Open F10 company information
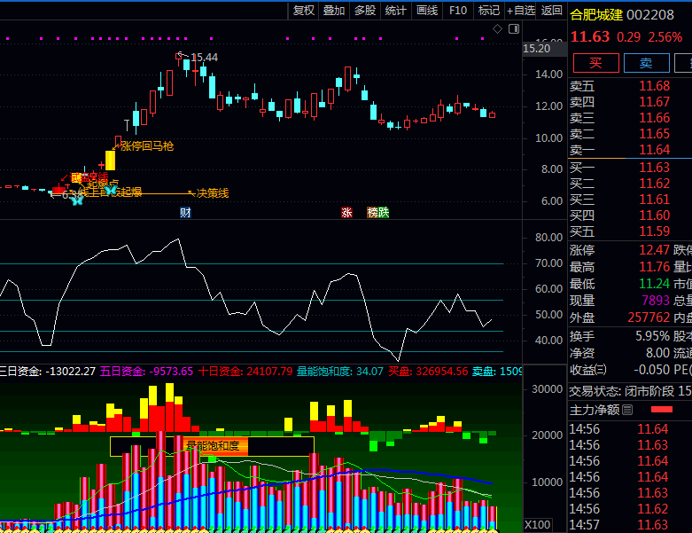This screenshot has width=692, height=533. coord(458,11)
